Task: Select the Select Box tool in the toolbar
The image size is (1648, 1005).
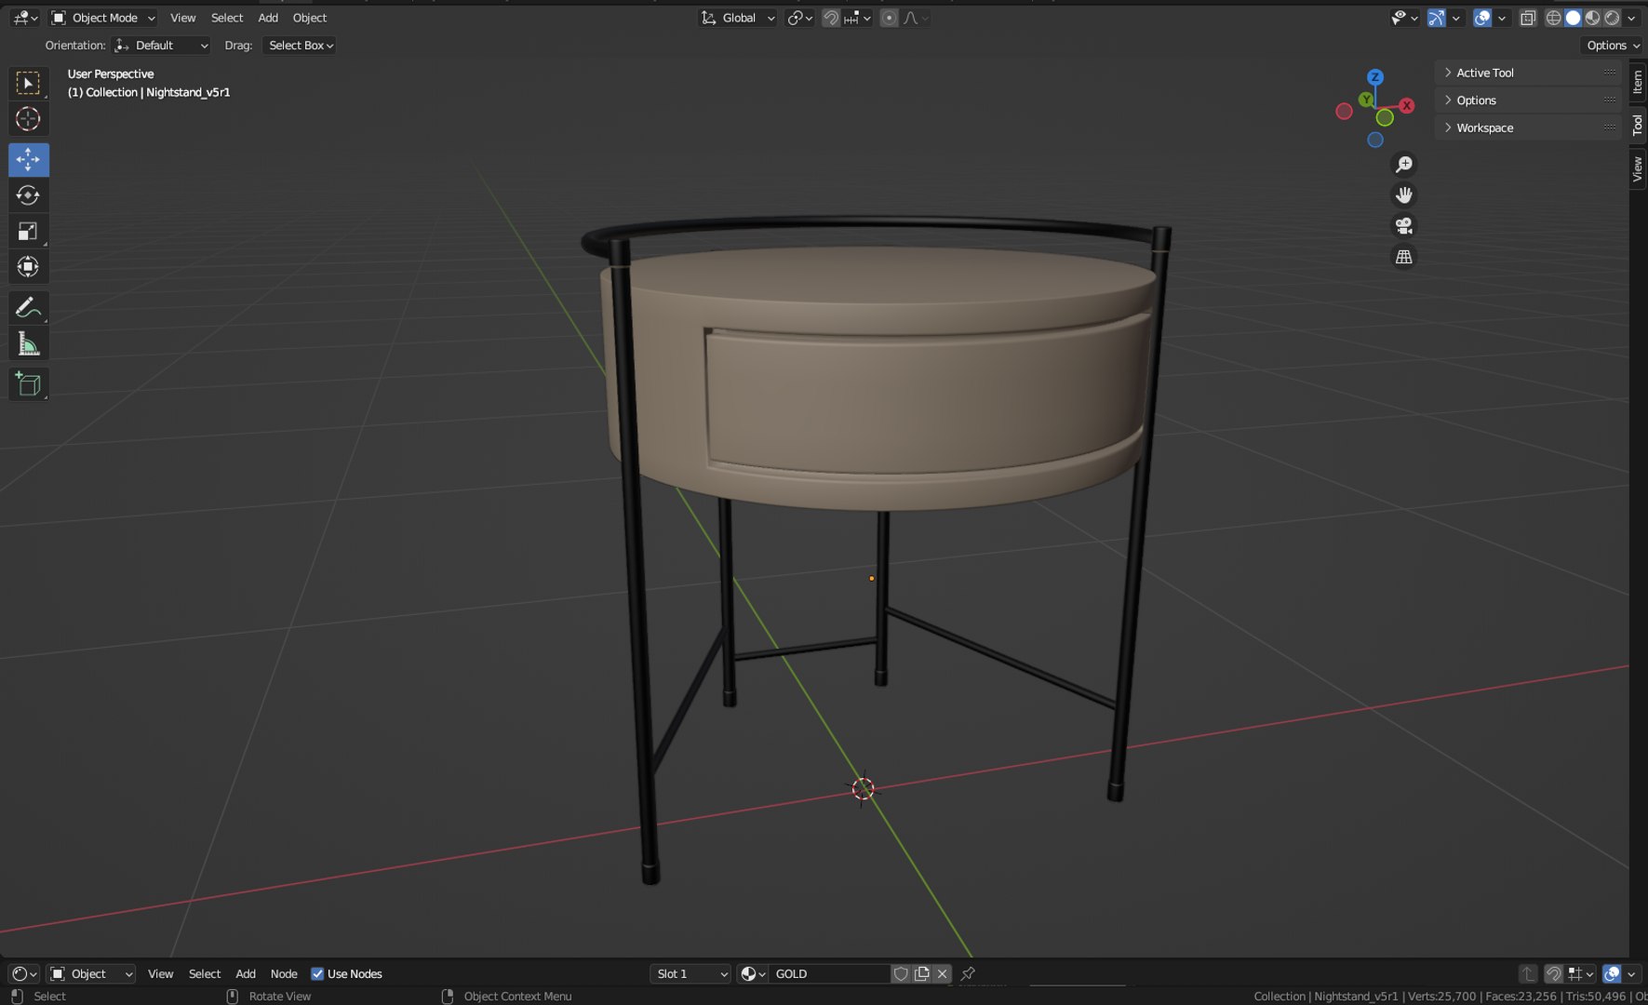Action: tap(28, 83)
